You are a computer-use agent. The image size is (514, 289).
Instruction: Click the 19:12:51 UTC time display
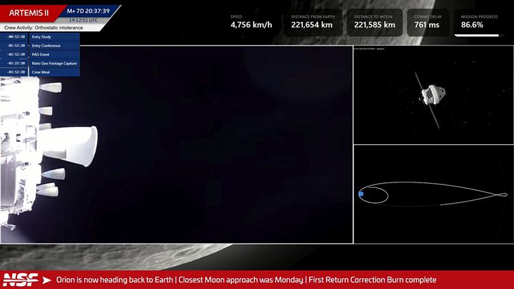click(x=83, y=20)
